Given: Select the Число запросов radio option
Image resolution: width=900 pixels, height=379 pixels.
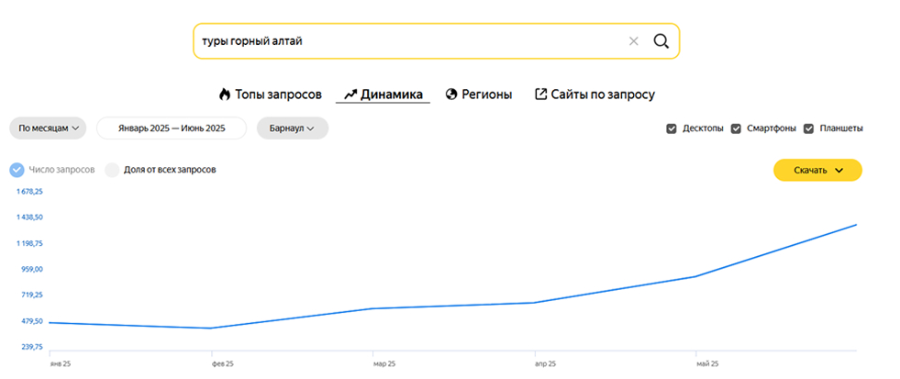Looking at the screenshot, I should click(17, 170).
